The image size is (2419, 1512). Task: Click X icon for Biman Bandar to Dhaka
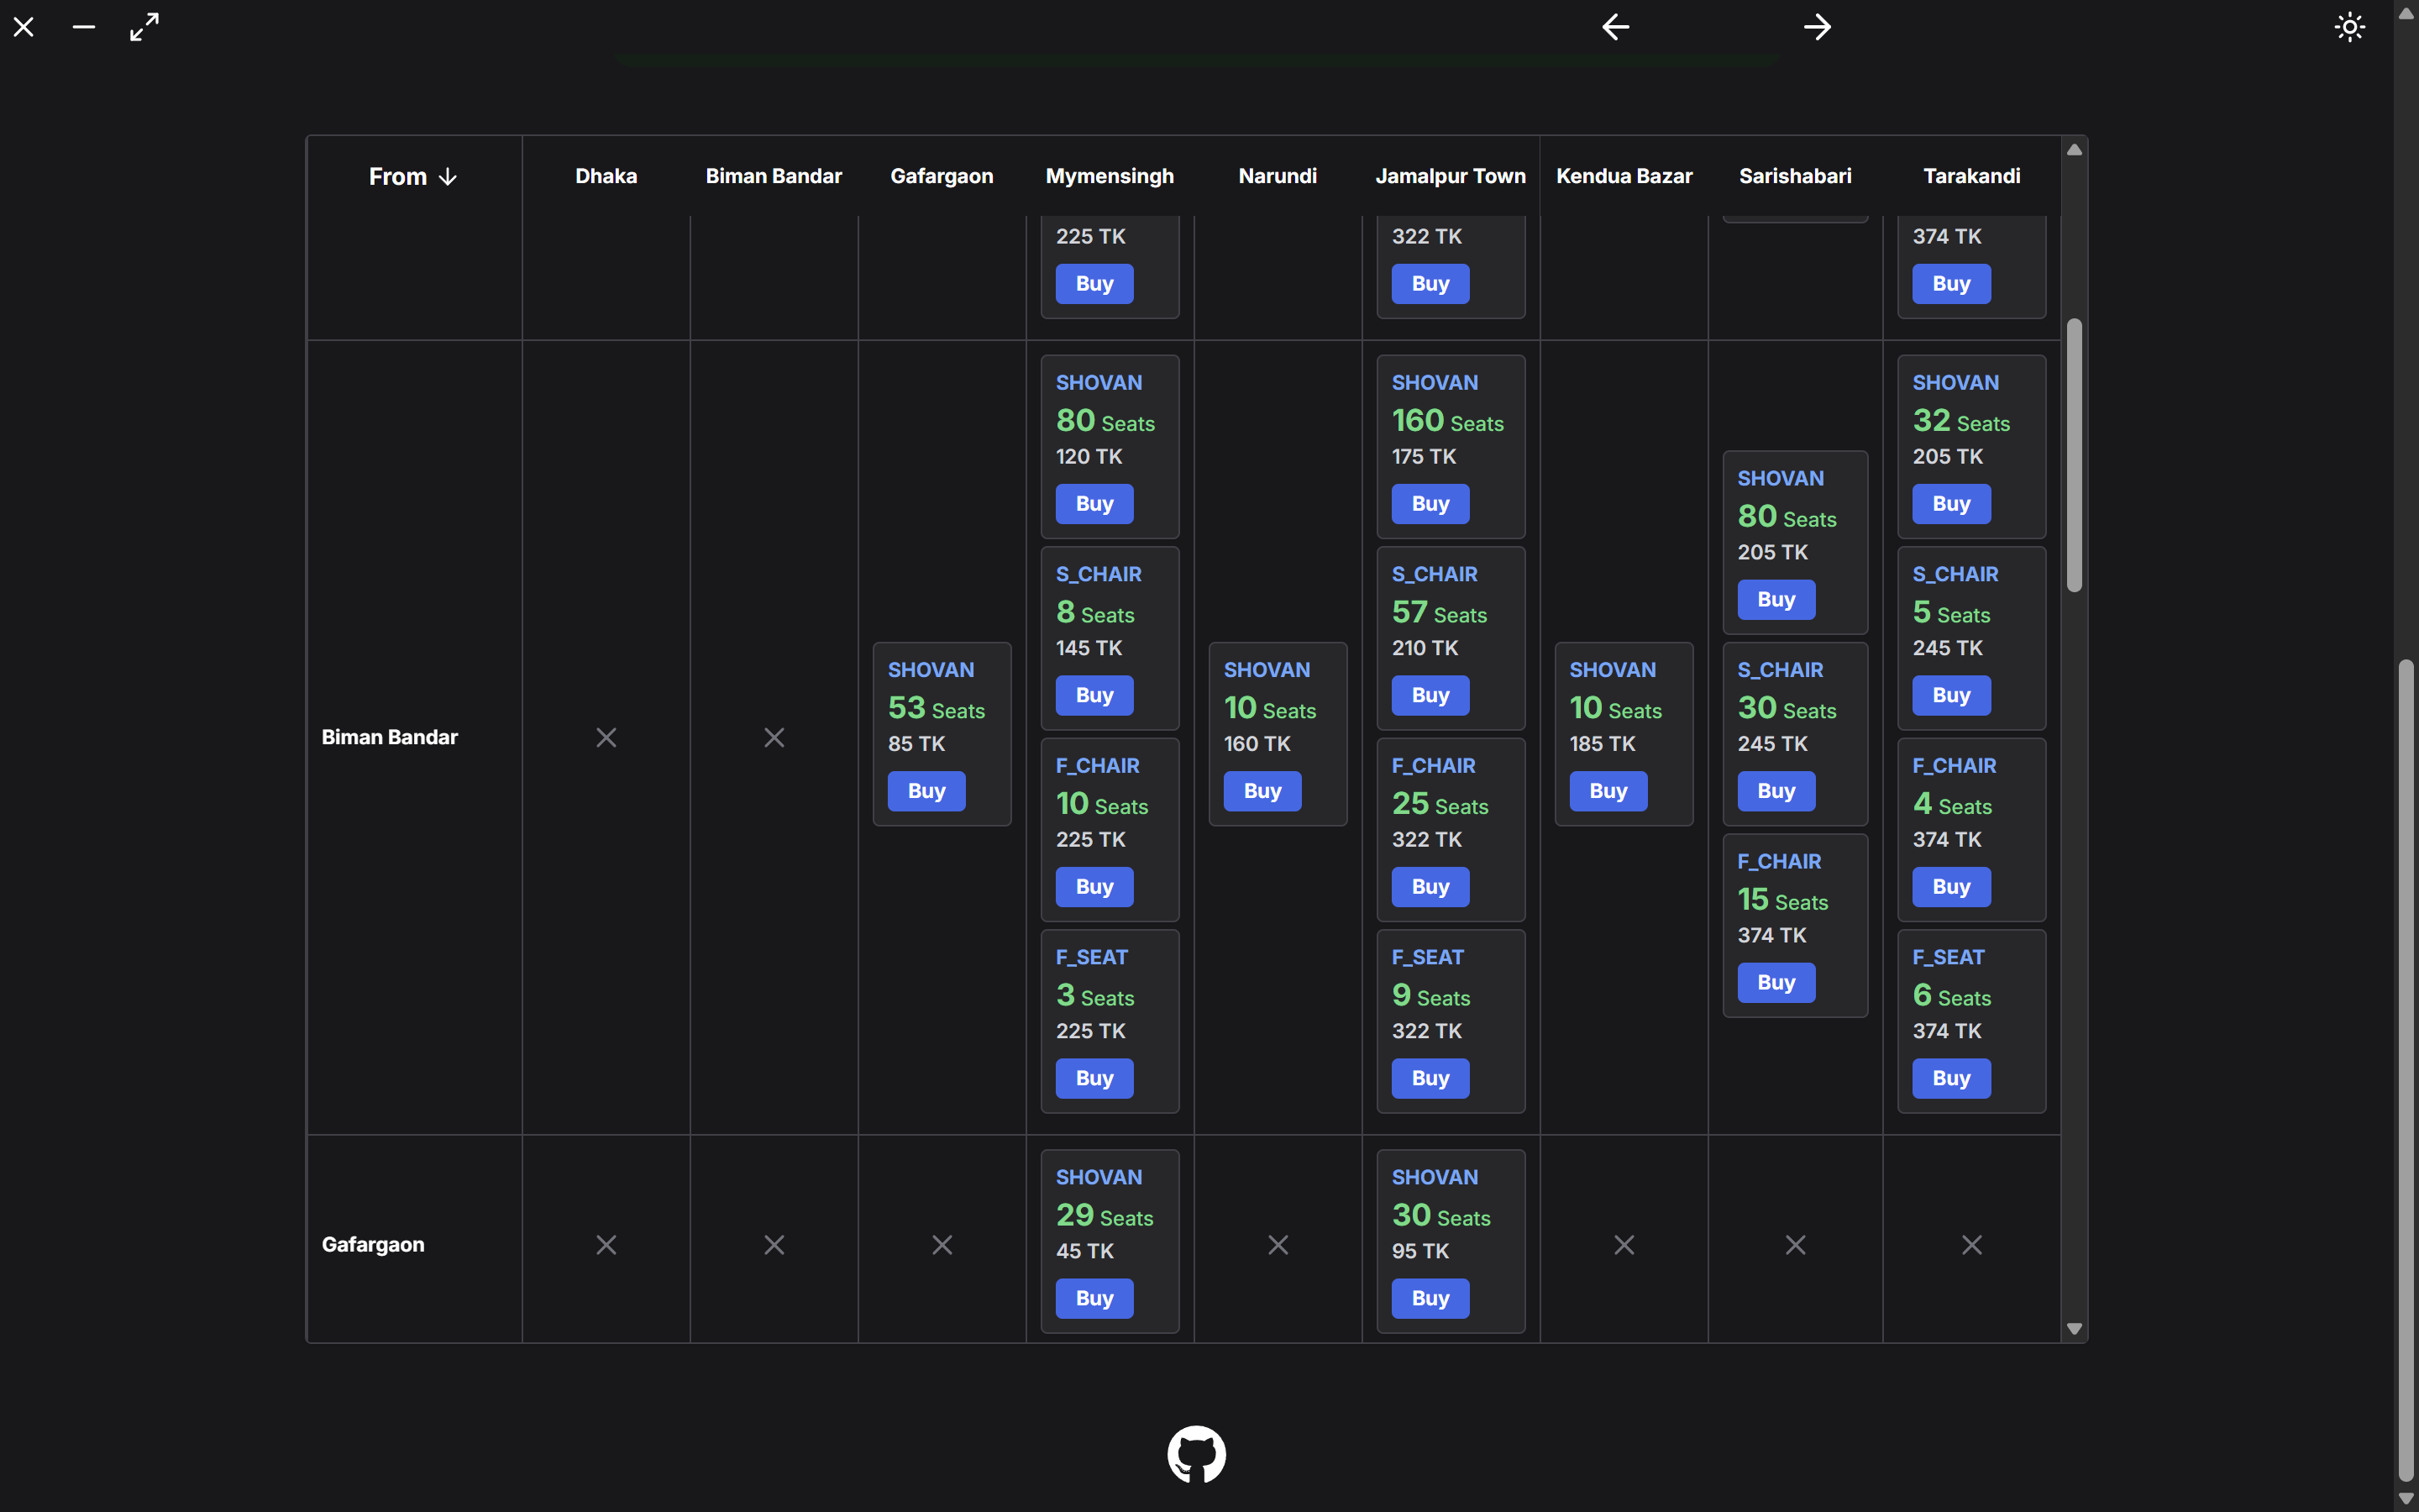tap(606, 738)
